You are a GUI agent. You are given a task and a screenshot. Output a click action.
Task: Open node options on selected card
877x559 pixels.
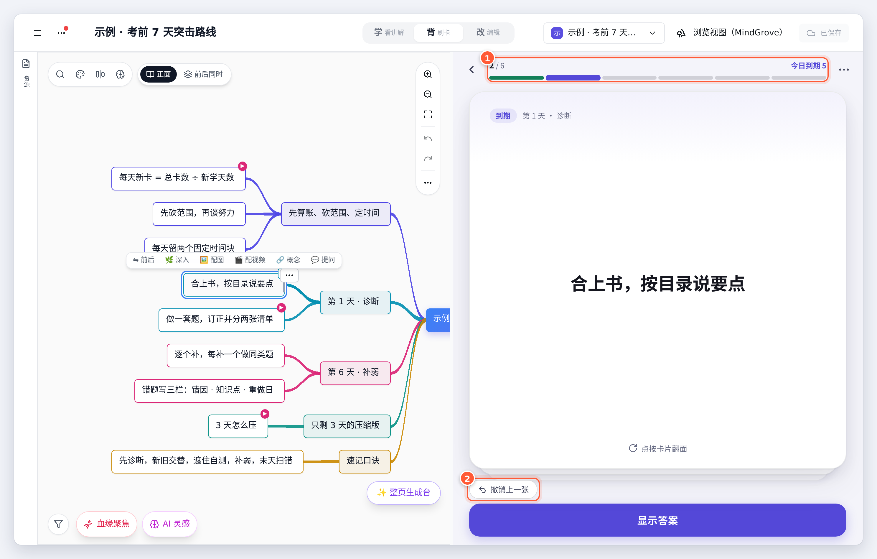pyautogui.click(x=289, y=275)
